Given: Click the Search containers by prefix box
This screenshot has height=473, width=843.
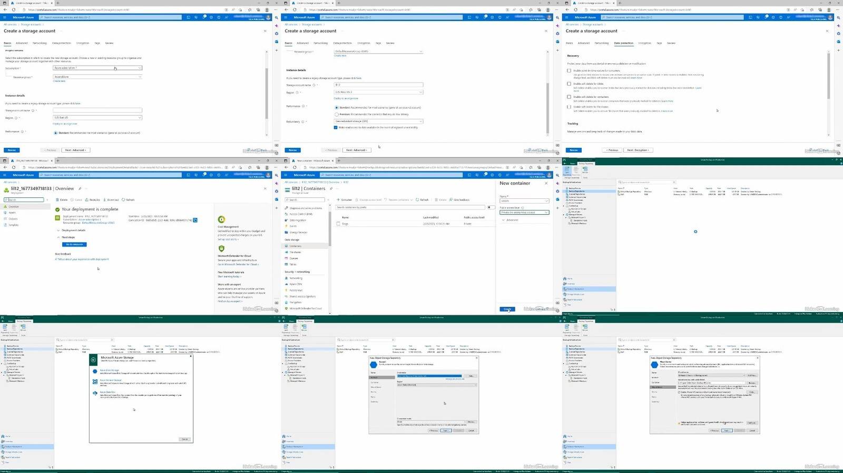Looking at the screenshot, I should click(410, 207).
